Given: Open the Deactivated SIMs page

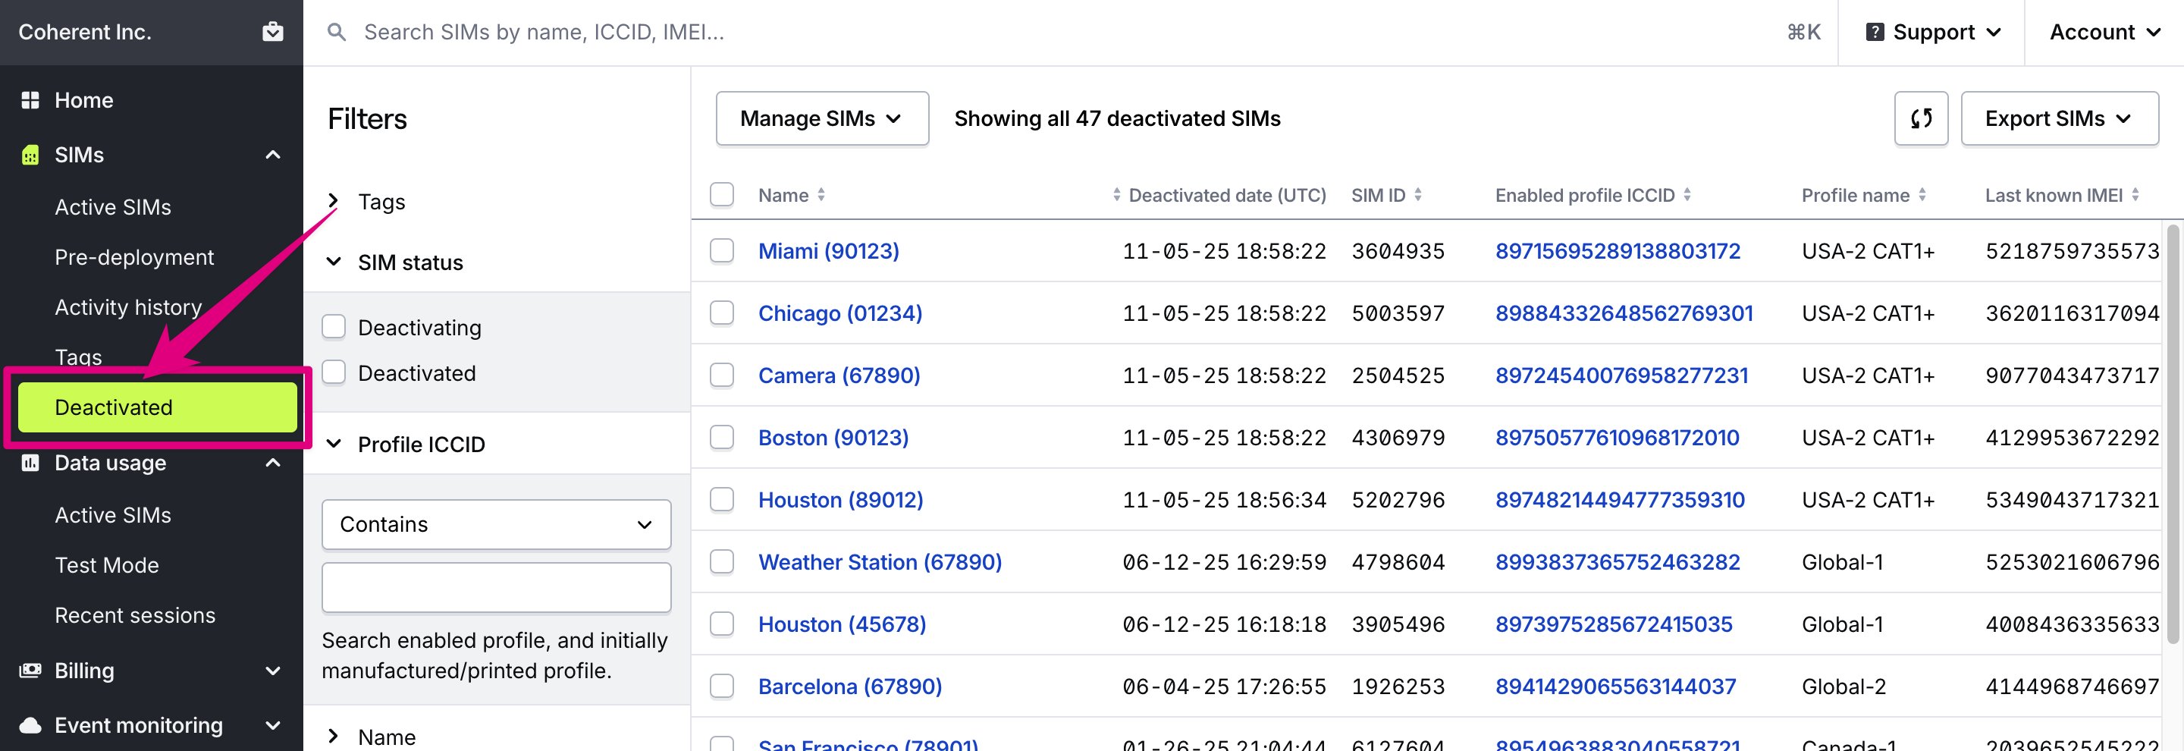Looking at the screenshot, I should [x=158, y=407].
